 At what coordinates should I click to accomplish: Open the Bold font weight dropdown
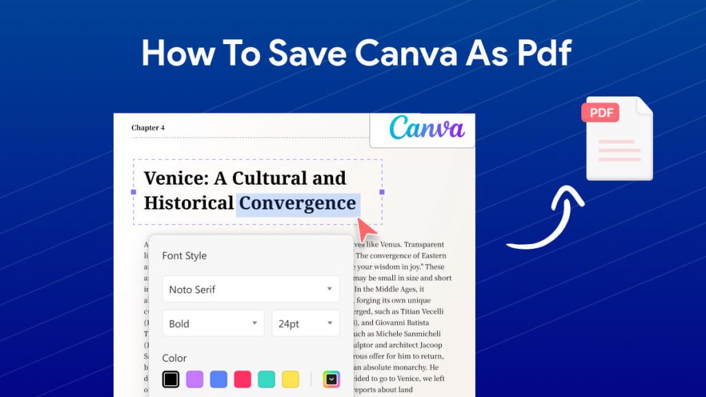pos(212,323)
